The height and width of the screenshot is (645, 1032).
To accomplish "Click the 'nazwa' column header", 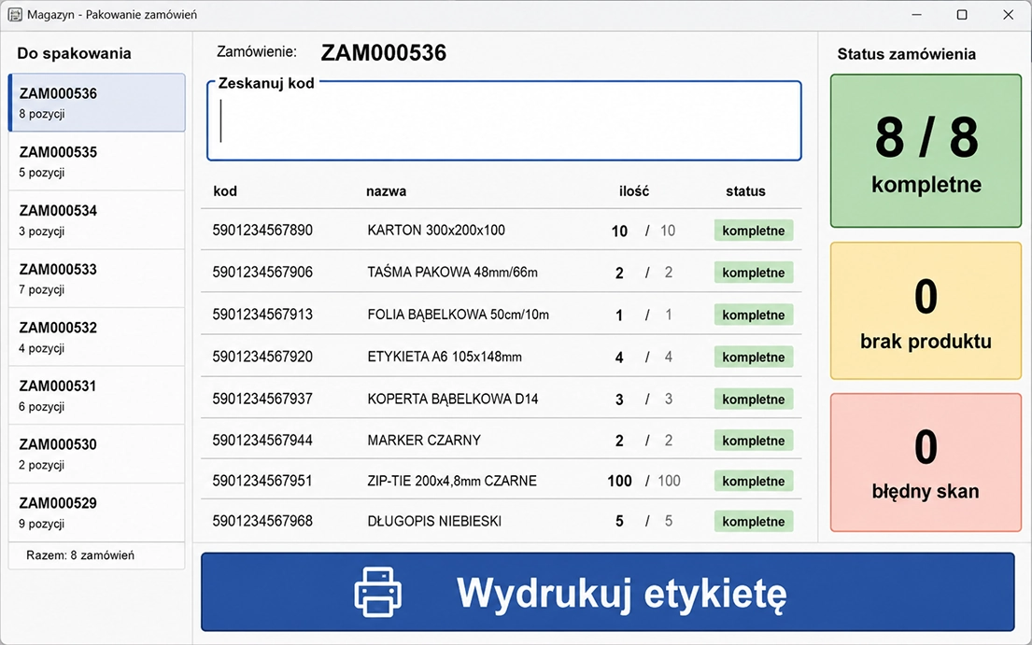I will (387, 191).
